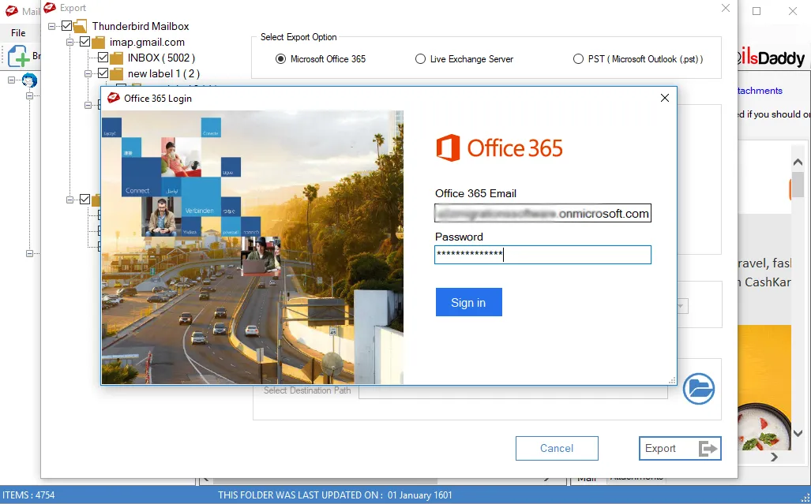This screenshot has width=811, height=504.
Task: Toggle the new label 1 (2) checkbox
Action: coord(103,73)
